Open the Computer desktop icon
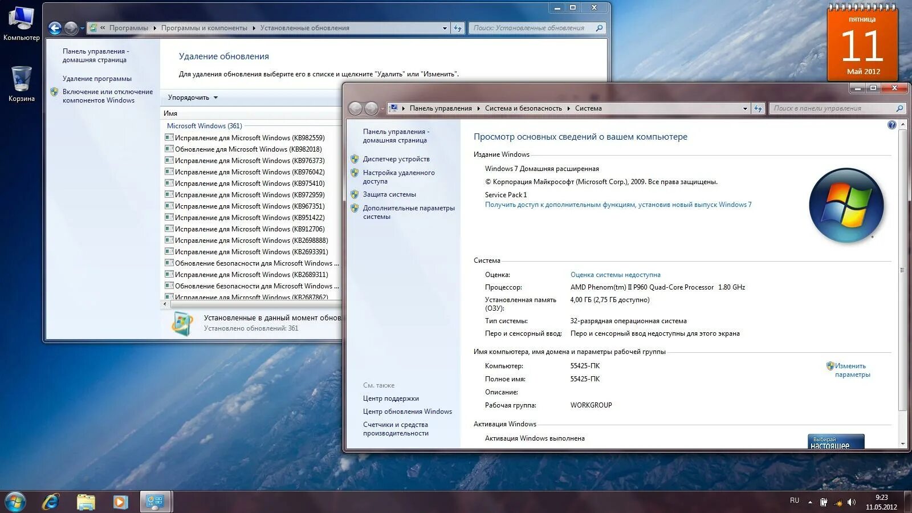The width and height of the screenshot is (912, 513). pyautogui.click(x=21, y=23)
